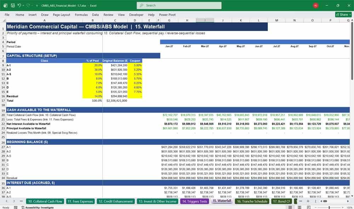Open the user account avatar
Viewport: 354px width, 209px height.
316,5
